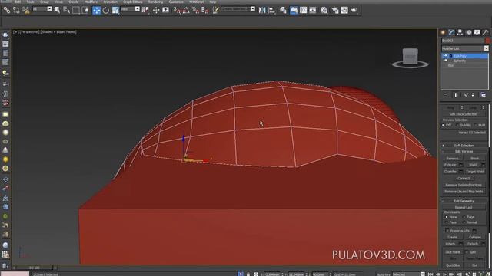Switch to the Utilities command panel tab

[485, 32]
